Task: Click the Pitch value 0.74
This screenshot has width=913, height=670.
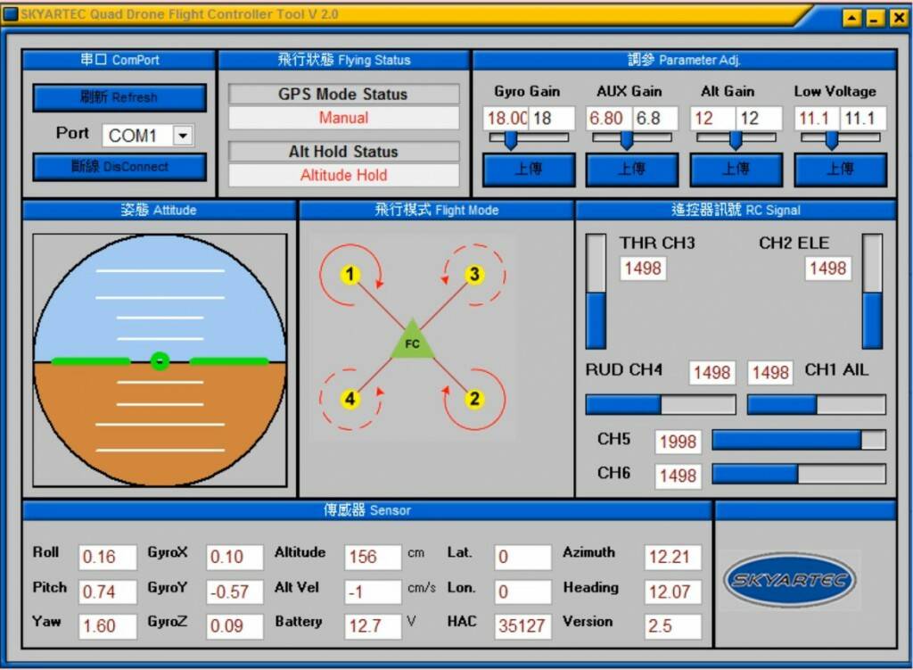Action: point(108,591)
